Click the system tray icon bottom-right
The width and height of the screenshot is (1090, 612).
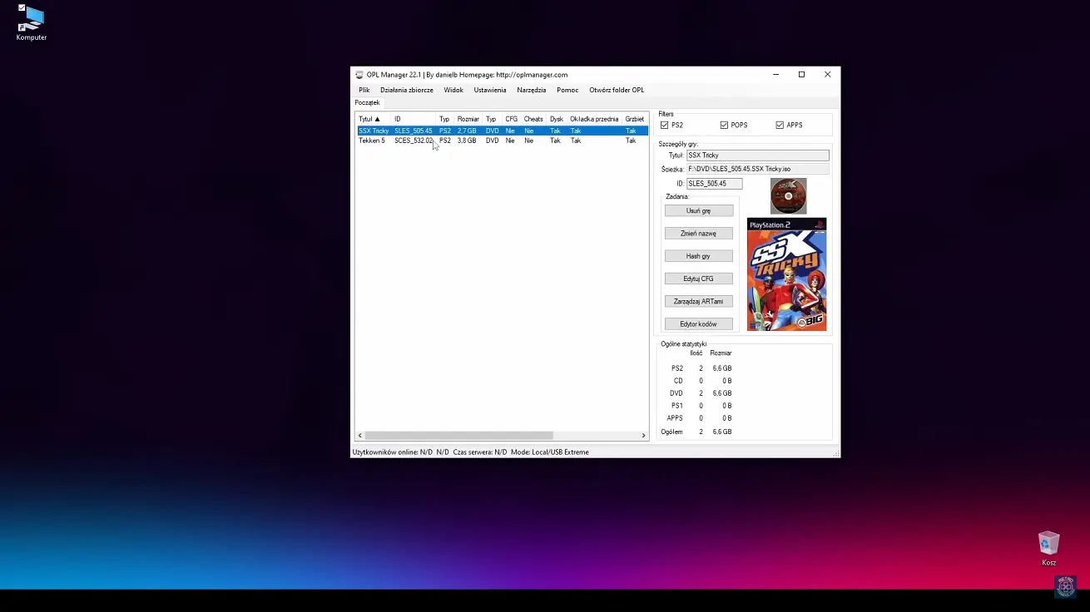point(1065,586)
